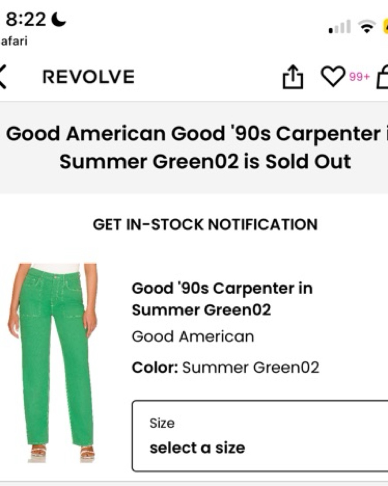
Task: Tap the pink 99+ favorites badge
Action: click(x=359, y=76)
